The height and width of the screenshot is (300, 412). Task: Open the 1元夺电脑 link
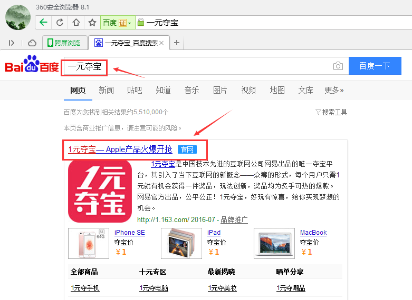[154, 288]
